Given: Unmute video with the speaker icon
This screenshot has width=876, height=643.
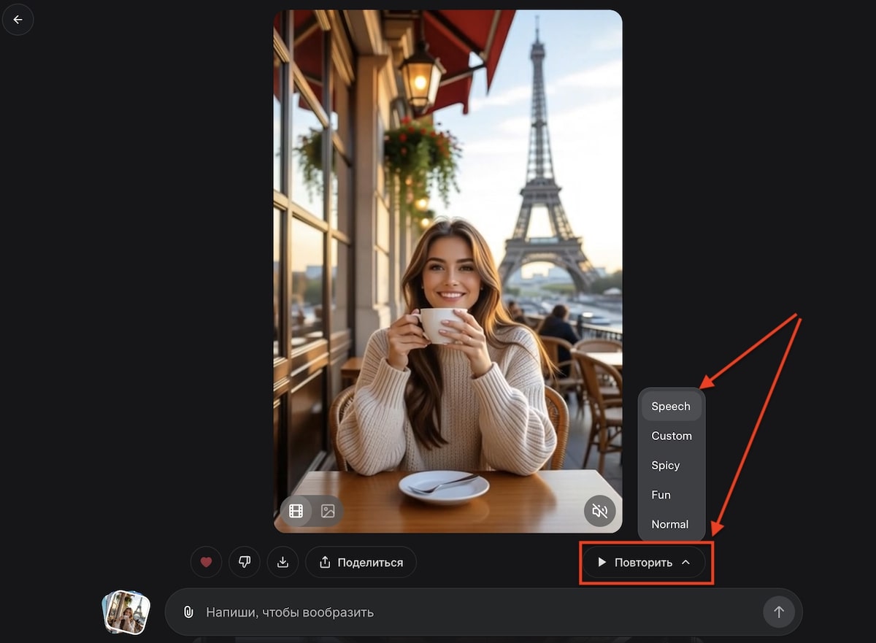Looking at the screenshot, I should click(x=600, y=511).
